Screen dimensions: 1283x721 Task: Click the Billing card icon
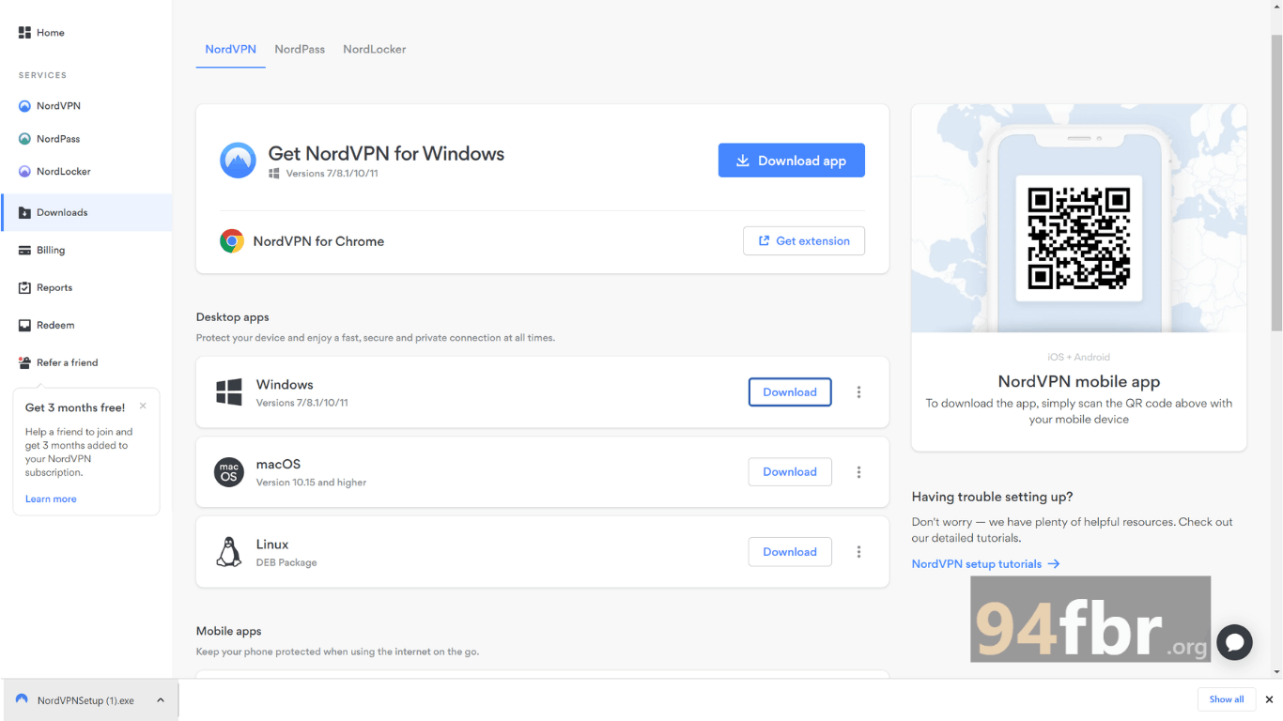coord(24,251)
